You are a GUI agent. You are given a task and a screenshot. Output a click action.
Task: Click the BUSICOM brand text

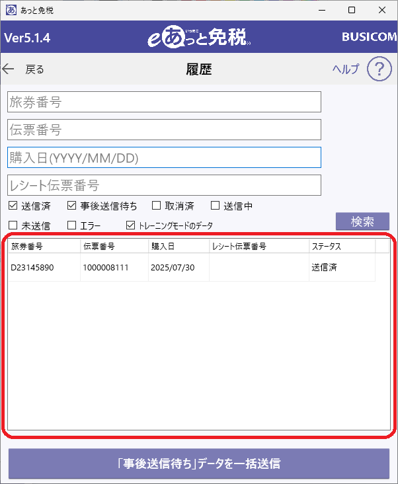pyautogui.click(x=370, y=37)
